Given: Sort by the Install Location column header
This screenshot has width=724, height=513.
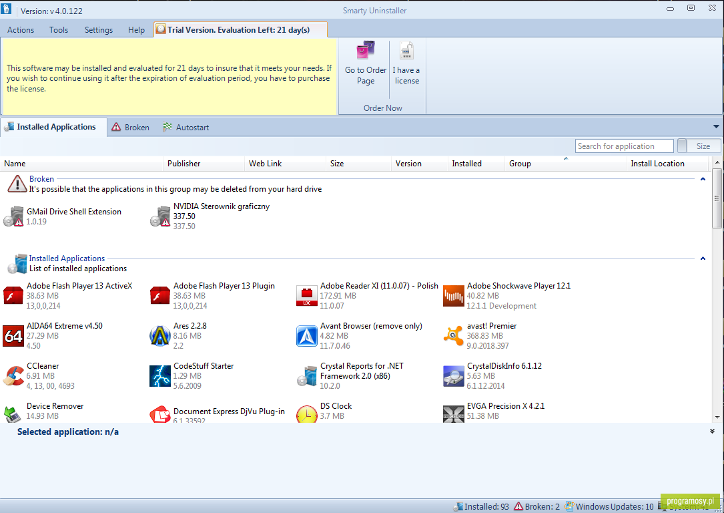Looking at the screenshot, I should tap(668, 164).
